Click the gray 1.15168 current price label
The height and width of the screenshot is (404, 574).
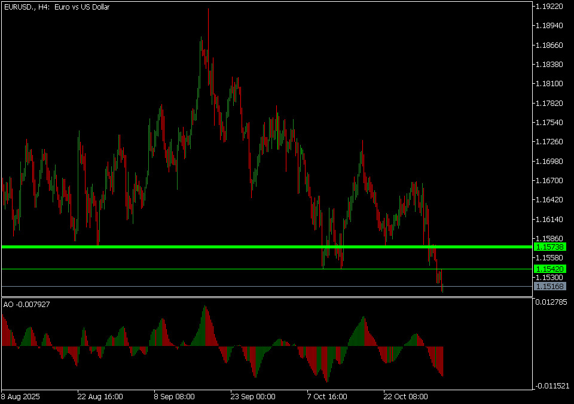(x=550, y=287)
